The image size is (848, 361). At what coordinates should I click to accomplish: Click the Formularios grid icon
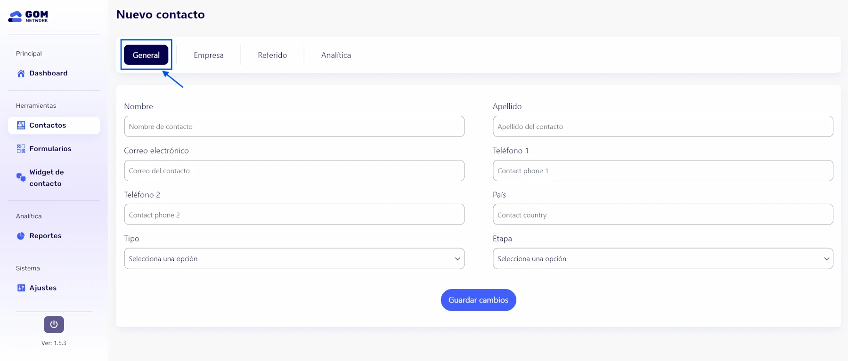[21, 149]
